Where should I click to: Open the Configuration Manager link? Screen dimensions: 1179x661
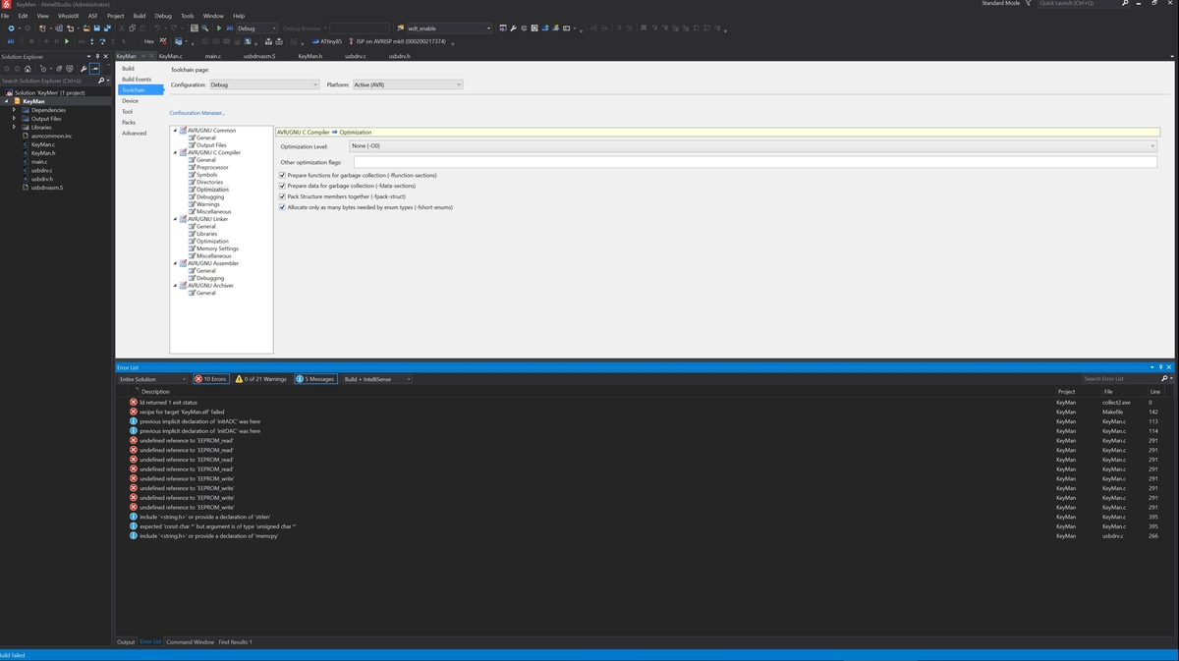point(197,113)
